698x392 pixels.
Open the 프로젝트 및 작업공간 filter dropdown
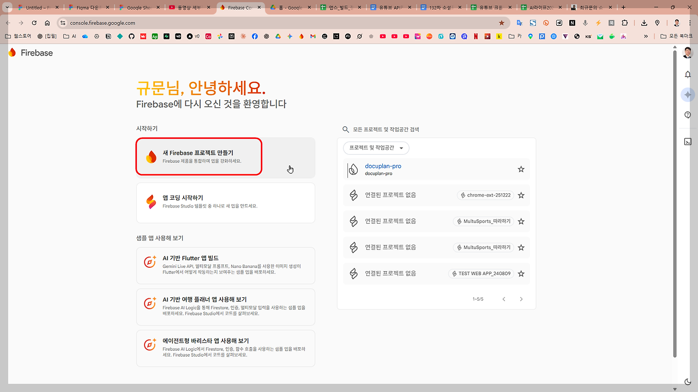(x=376, y=148)
